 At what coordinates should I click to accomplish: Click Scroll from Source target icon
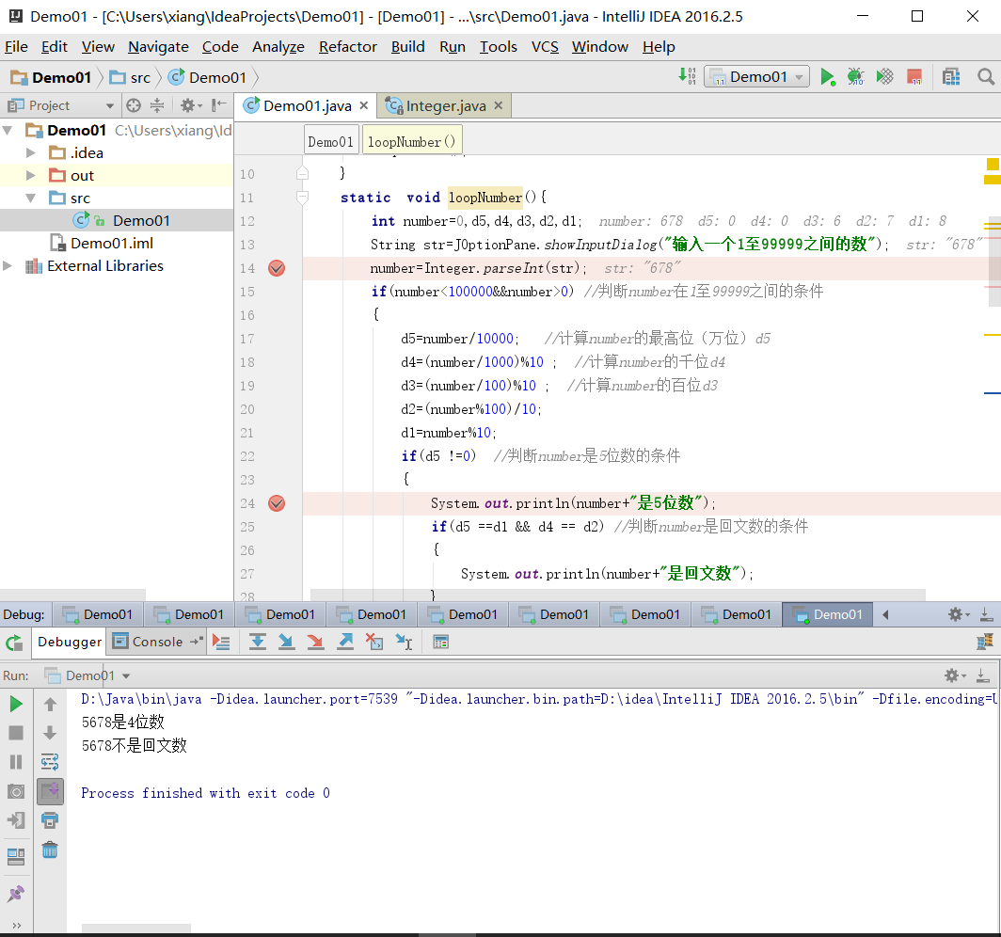click(x=134, y=105)
